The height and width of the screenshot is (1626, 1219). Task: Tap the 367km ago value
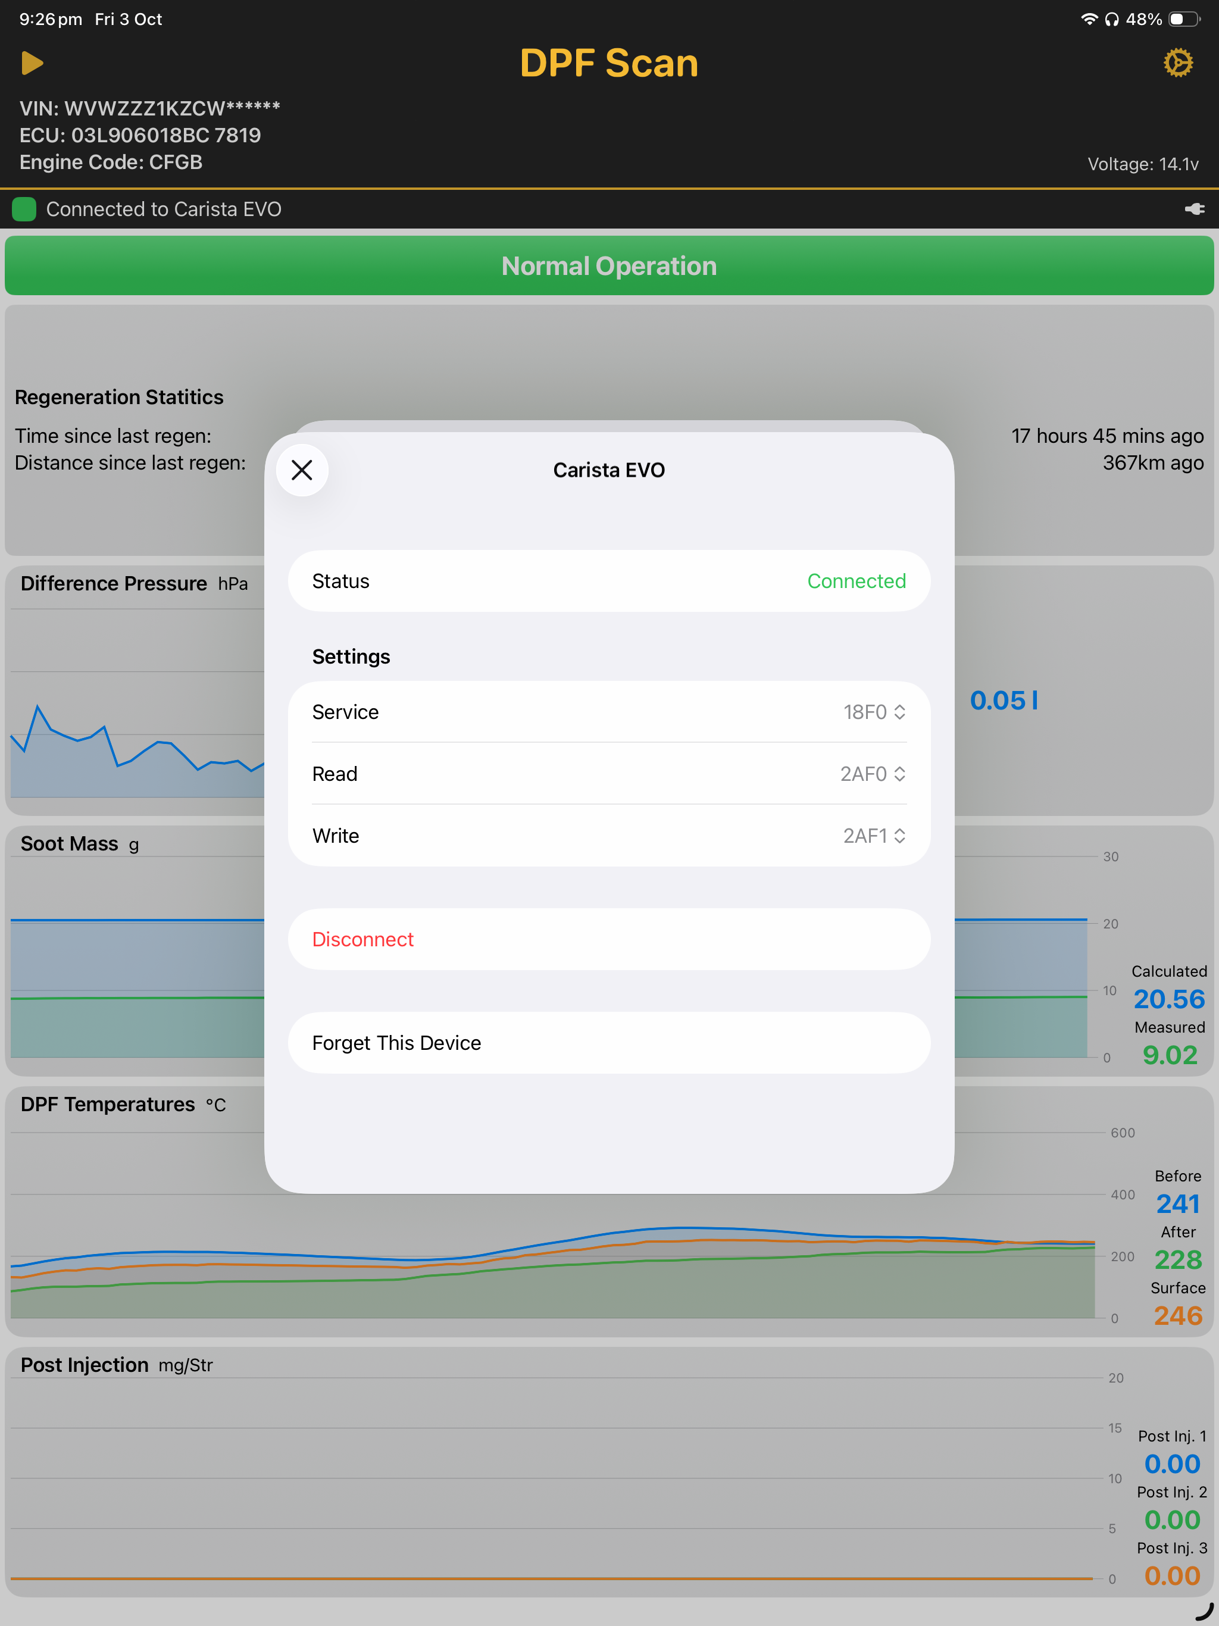1153,463
